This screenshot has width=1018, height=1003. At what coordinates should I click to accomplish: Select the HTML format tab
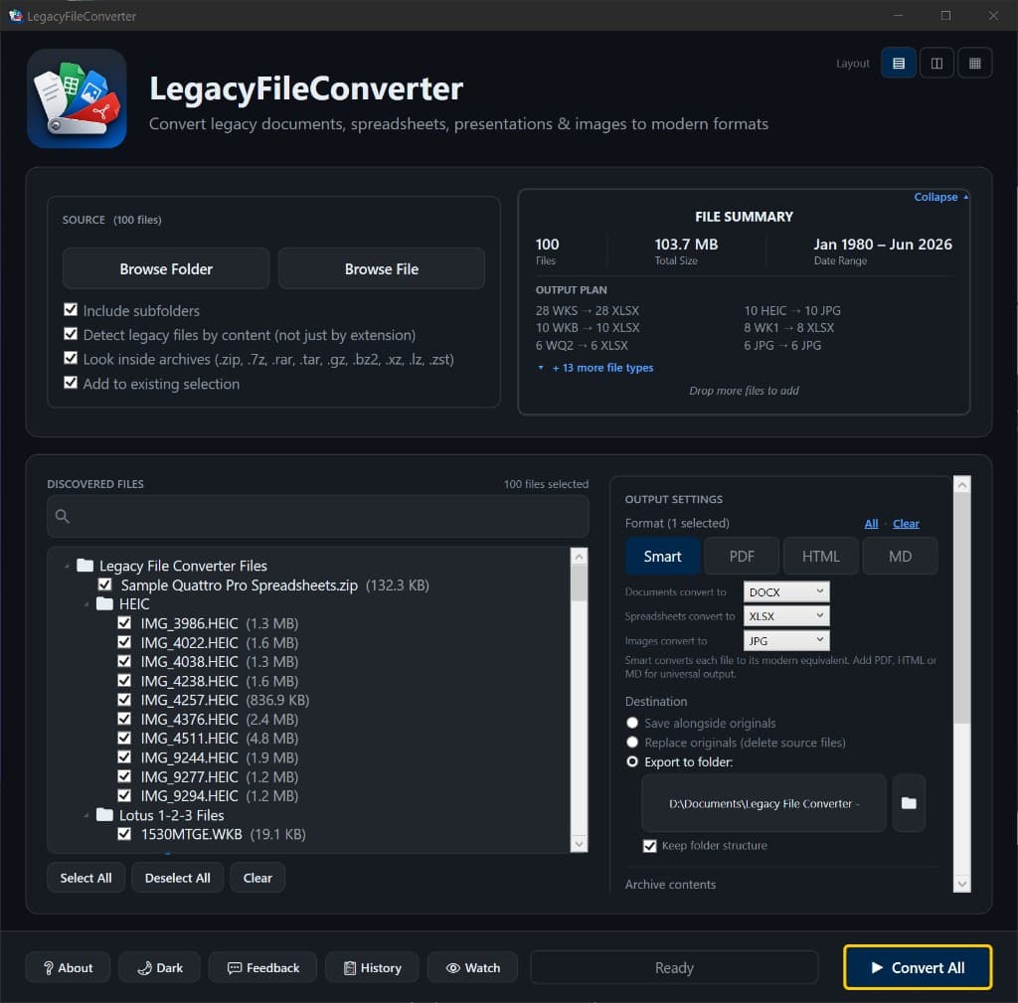pyautogui.click(x=820, y=557)
